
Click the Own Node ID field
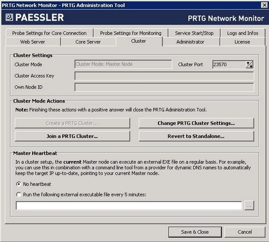(x=164, y=88)
